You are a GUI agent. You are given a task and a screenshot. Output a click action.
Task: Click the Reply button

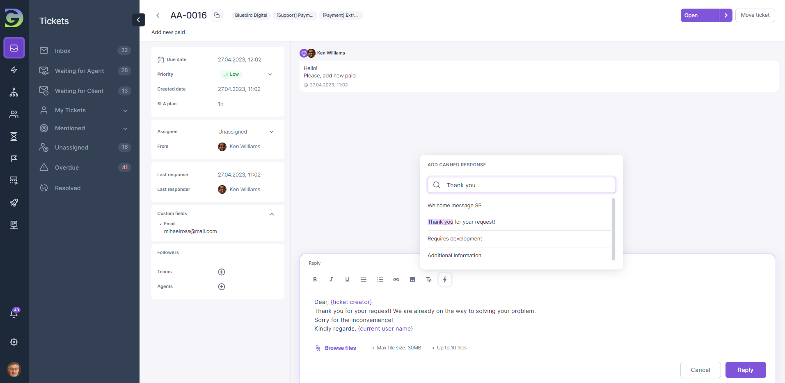745,370
